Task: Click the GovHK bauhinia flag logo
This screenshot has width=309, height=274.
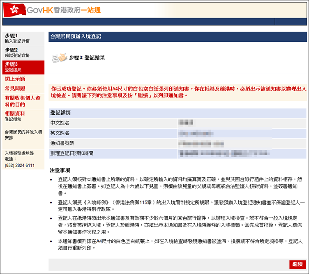Action: click(x=15, y=10)
